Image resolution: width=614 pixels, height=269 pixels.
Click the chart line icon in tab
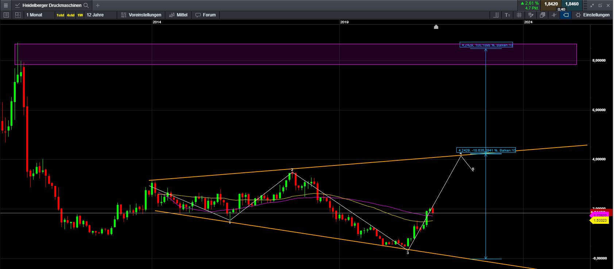click(17, 5)
